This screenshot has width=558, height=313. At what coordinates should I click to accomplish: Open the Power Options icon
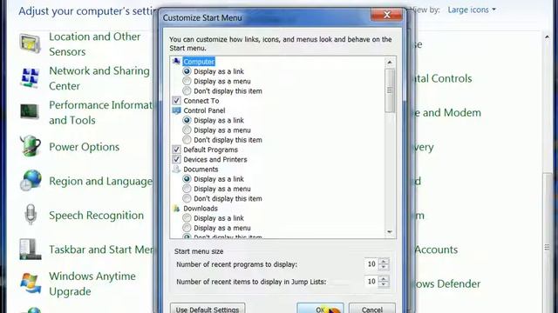point(31,146)
